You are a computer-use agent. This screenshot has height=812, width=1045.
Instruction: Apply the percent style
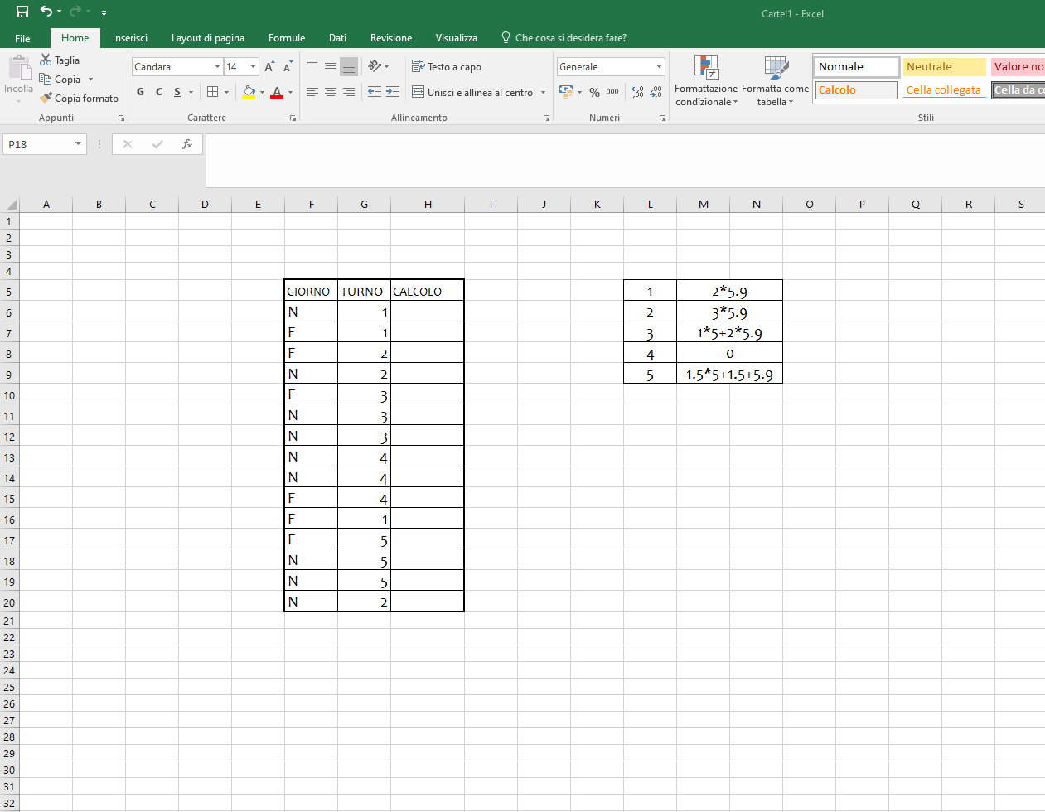click(x=594, y=92)
